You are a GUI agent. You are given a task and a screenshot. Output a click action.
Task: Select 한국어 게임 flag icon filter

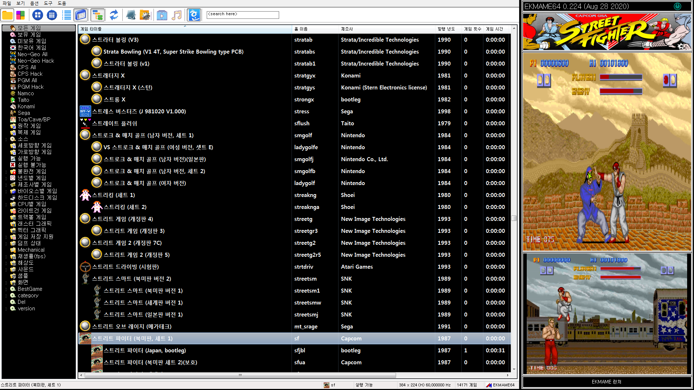(13, 47)
